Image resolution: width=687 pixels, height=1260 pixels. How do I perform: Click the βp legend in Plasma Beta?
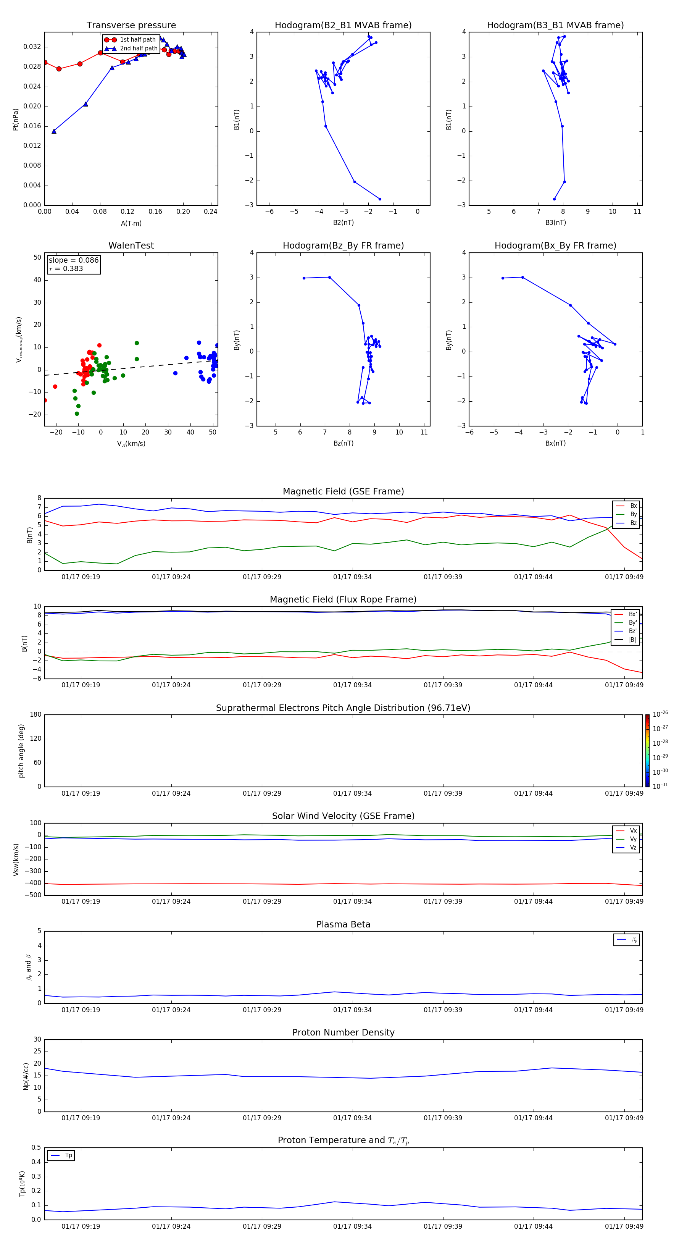tap(627, 940)
